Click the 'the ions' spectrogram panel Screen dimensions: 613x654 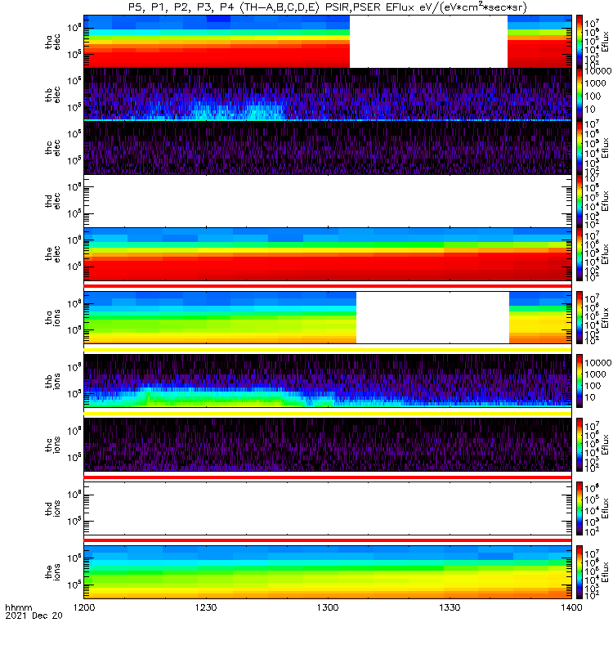[x=328, y=572]
